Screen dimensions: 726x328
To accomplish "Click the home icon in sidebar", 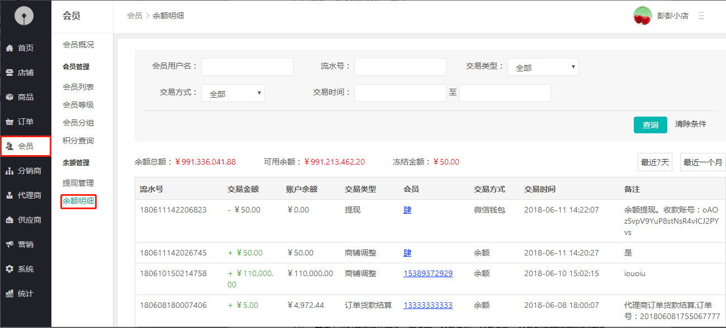I will [10, 48].
